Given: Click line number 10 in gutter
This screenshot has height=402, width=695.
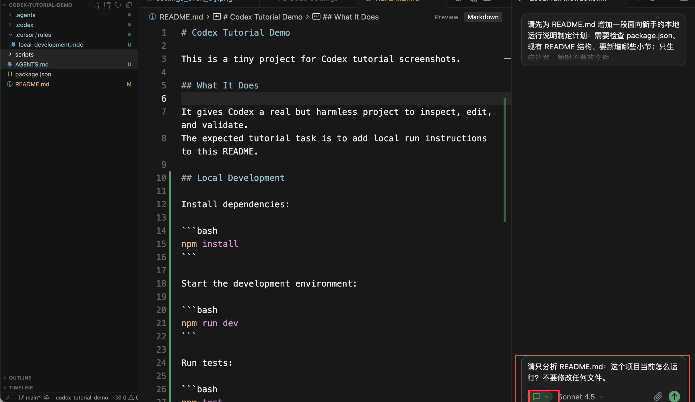Looking at the screenshot, I should pos(161,178).
